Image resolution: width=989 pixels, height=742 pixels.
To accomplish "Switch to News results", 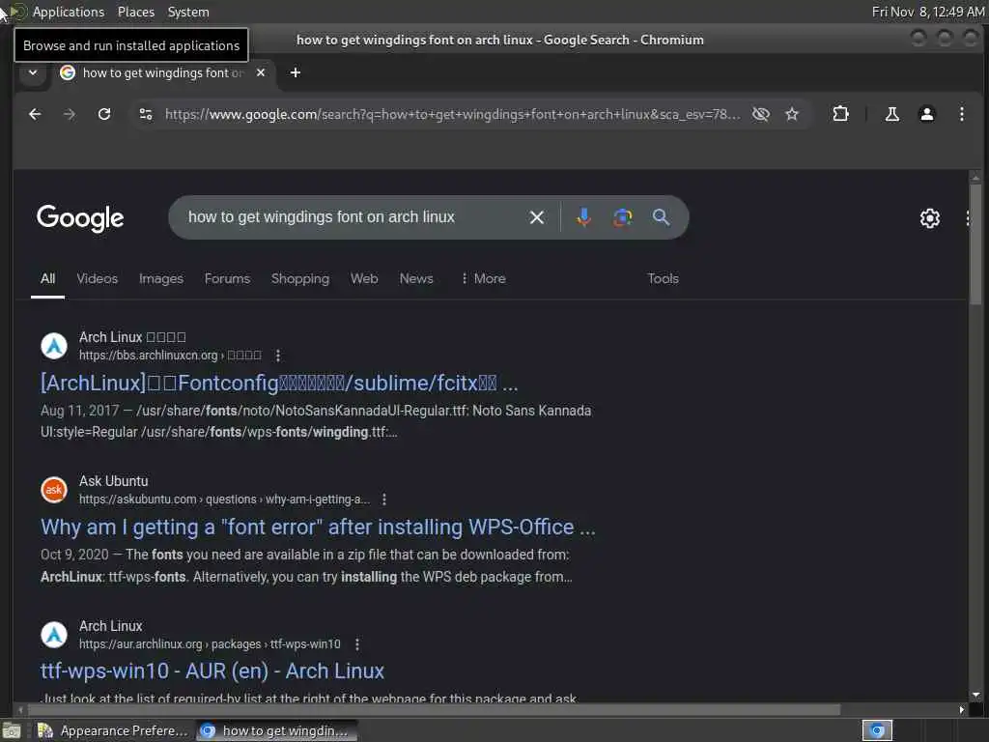I will (x=416, y=279).
